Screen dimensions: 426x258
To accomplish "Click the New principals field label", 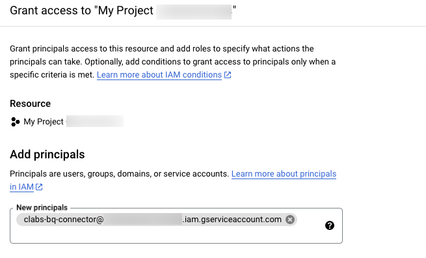I will tap(42, 208).
